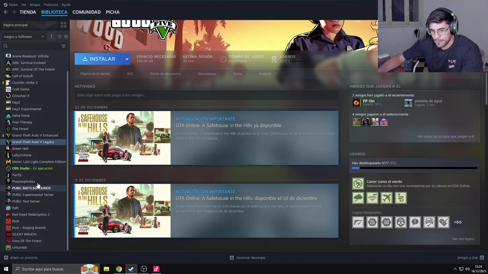The image size is (488, 274).
Task: Select ARK: Survival Evolved icon in list
Action: (8, 63)
